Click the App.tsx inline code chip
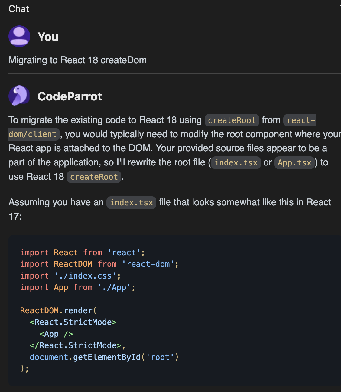The image size is (341, 392). click(294, 163)
